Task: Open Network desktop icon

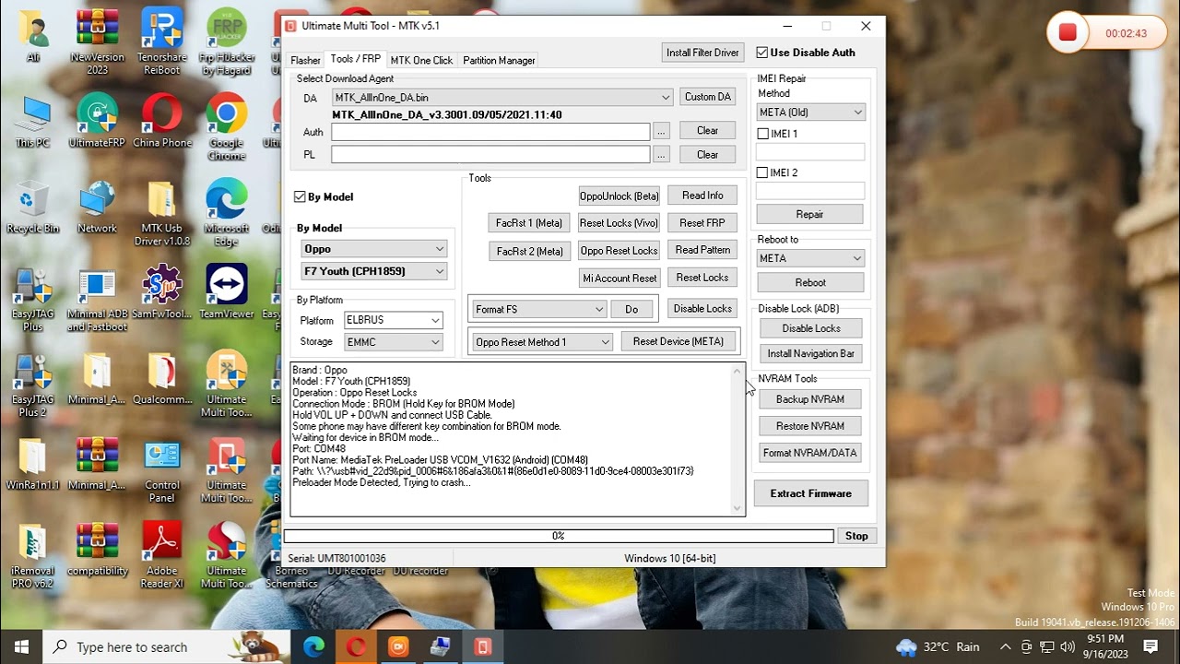Action: click(x=97, y=207)
